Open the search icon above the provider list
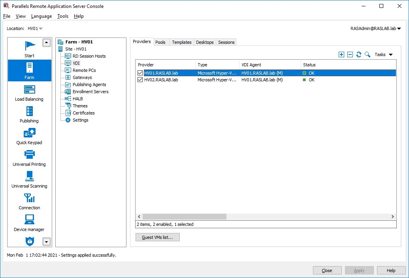 (367, 54)
